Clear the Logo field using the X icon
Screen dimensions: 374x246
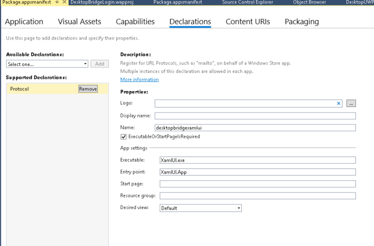[338, 103]
